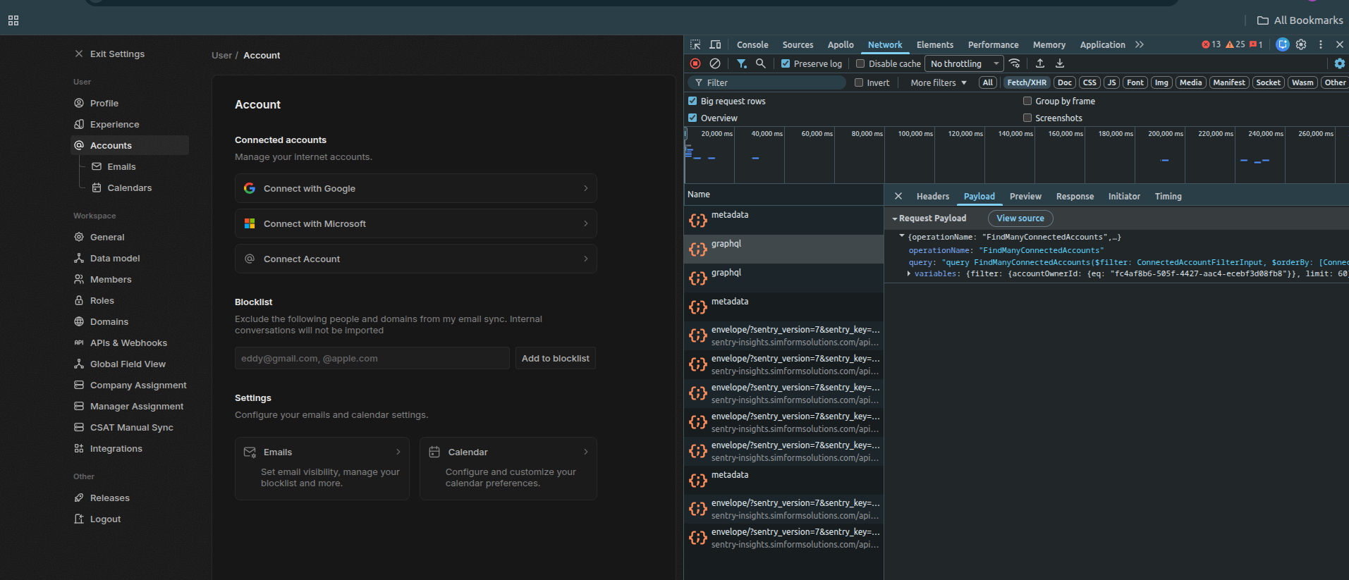
Task: Close the request details pane
Action: pos(898,196)
